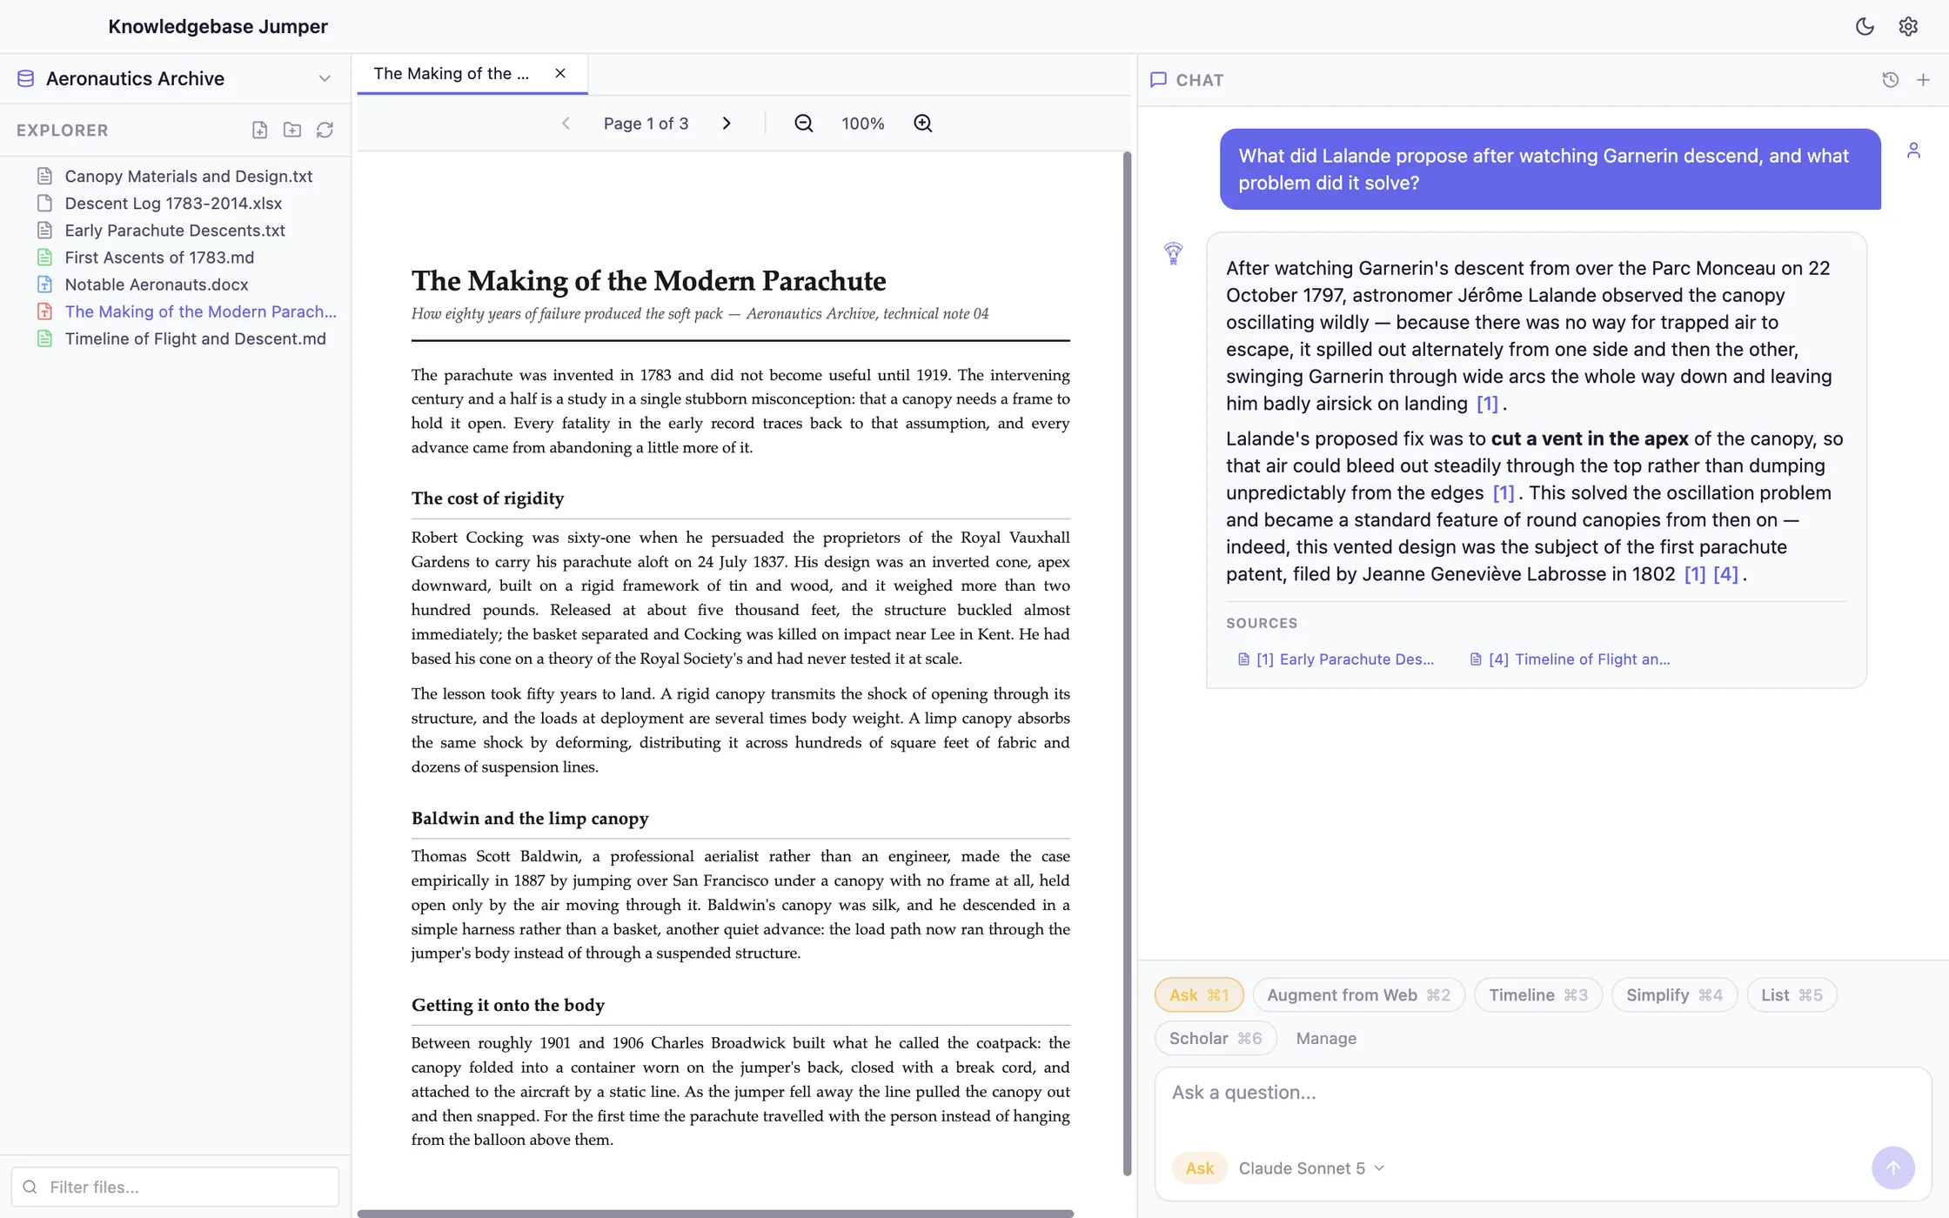Click the document title 'The Making of the Modern Parachute'
1949x1218 pixels.
pyautogui.click(x=648, y=280)
